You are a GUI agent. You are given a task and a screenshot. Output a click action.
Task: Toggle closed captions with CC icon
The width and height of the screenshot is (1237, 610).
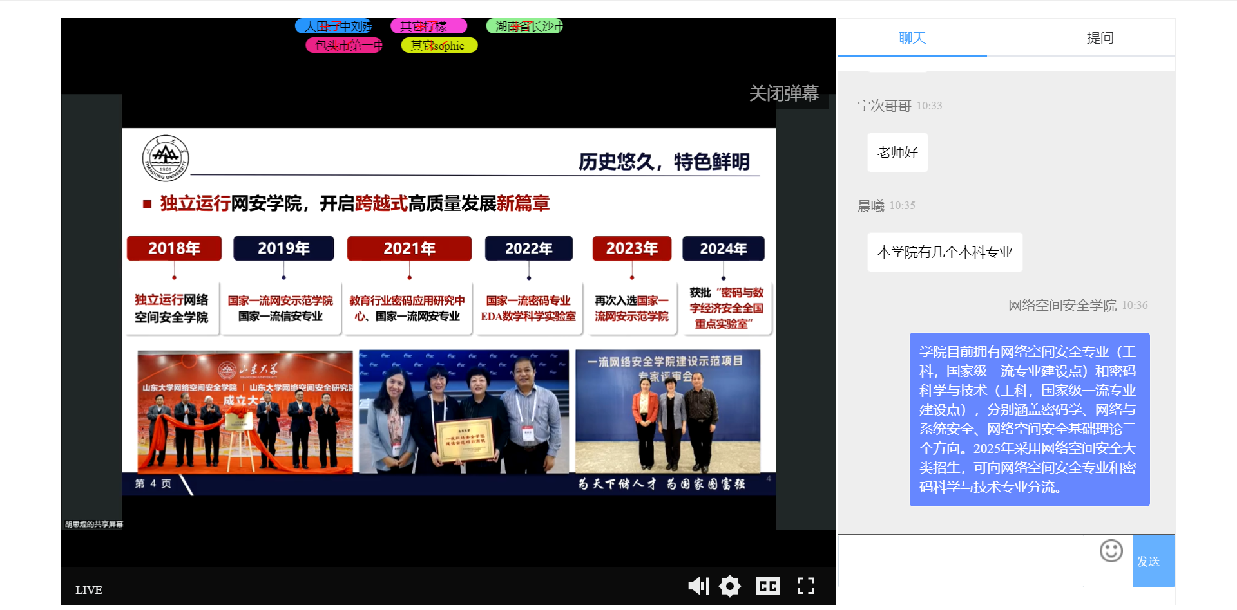[767, 586]
